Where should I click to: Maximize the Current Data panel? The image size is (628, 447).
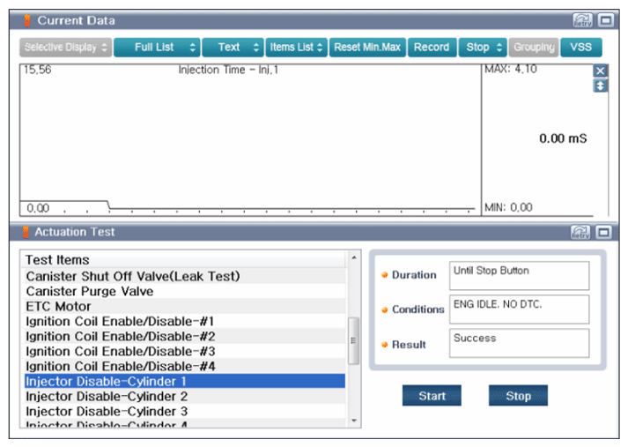click(604, 20)
